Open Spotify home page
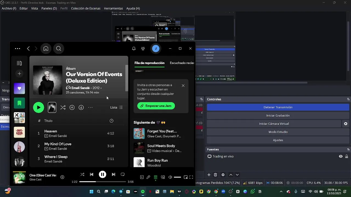 [46, 48]
